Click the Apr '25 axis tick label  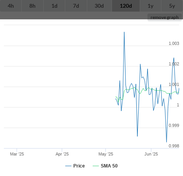[62, 154]
